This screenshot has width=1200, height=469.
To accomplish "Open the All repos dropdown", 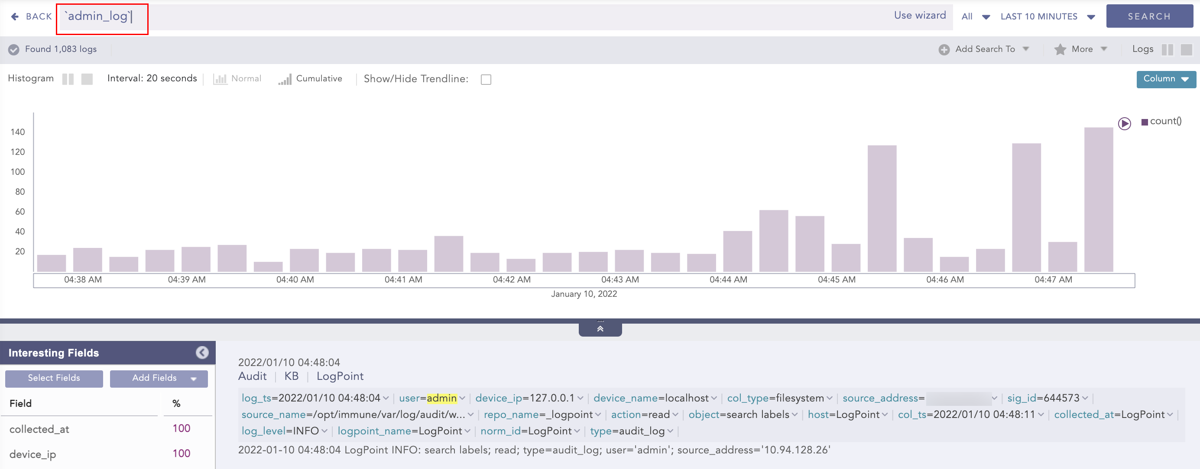I will (976, 17).
